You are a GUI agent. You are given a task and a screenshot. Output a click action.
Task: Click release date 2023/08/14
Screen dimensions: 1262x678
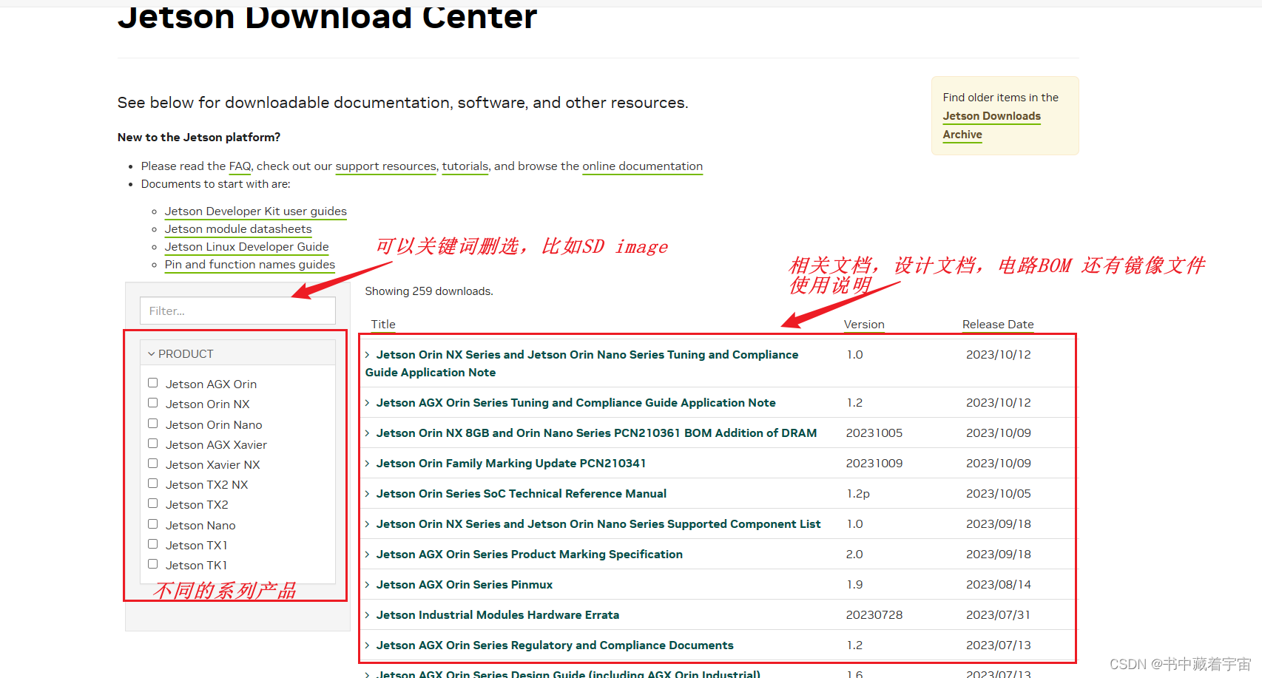[999, 585]
